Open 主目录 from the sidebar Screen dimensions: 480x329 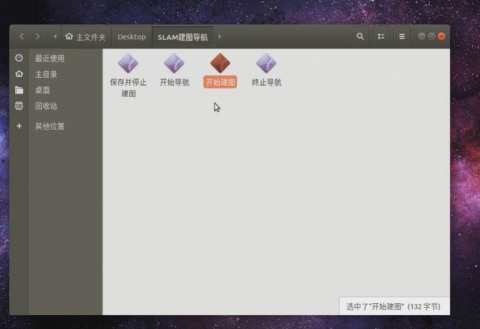(x=46, y=74)
